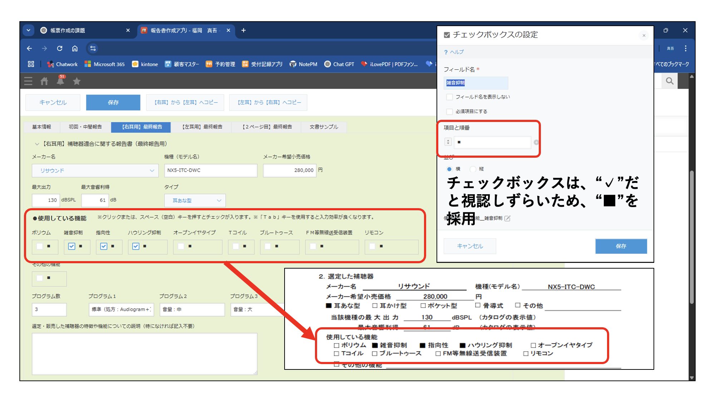Click the edit pencil icon beside 雑音抑制 field code
The image size is (715, 402).
(x=507, y=218)
